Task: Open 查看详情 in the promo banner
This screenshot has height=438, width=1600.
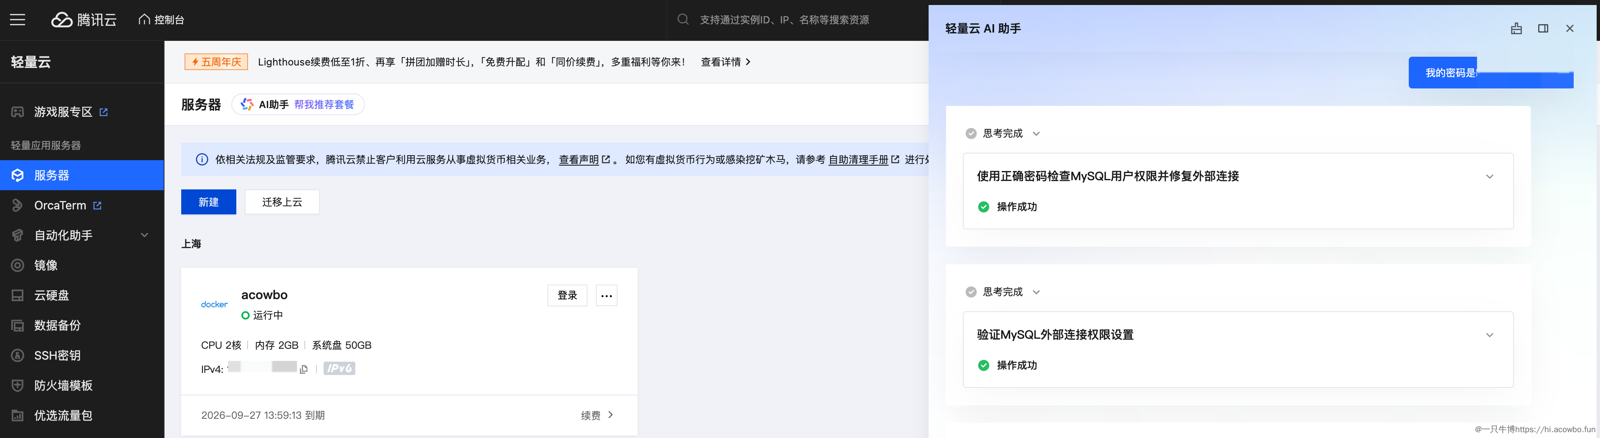Action: [x=725, y=62]
